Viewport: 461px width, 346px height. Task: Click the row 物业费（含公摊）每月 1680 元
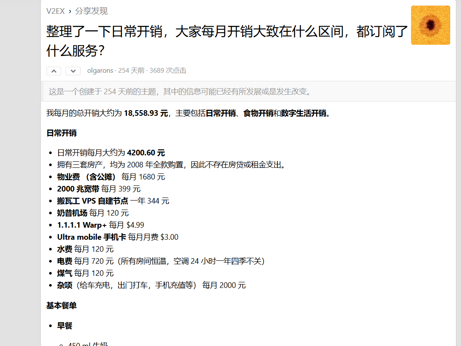[111, 177]
